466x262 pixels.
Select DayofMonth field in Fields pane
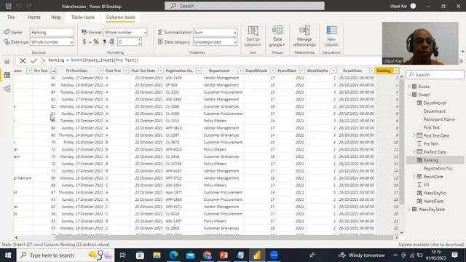(x=435, y=103)
